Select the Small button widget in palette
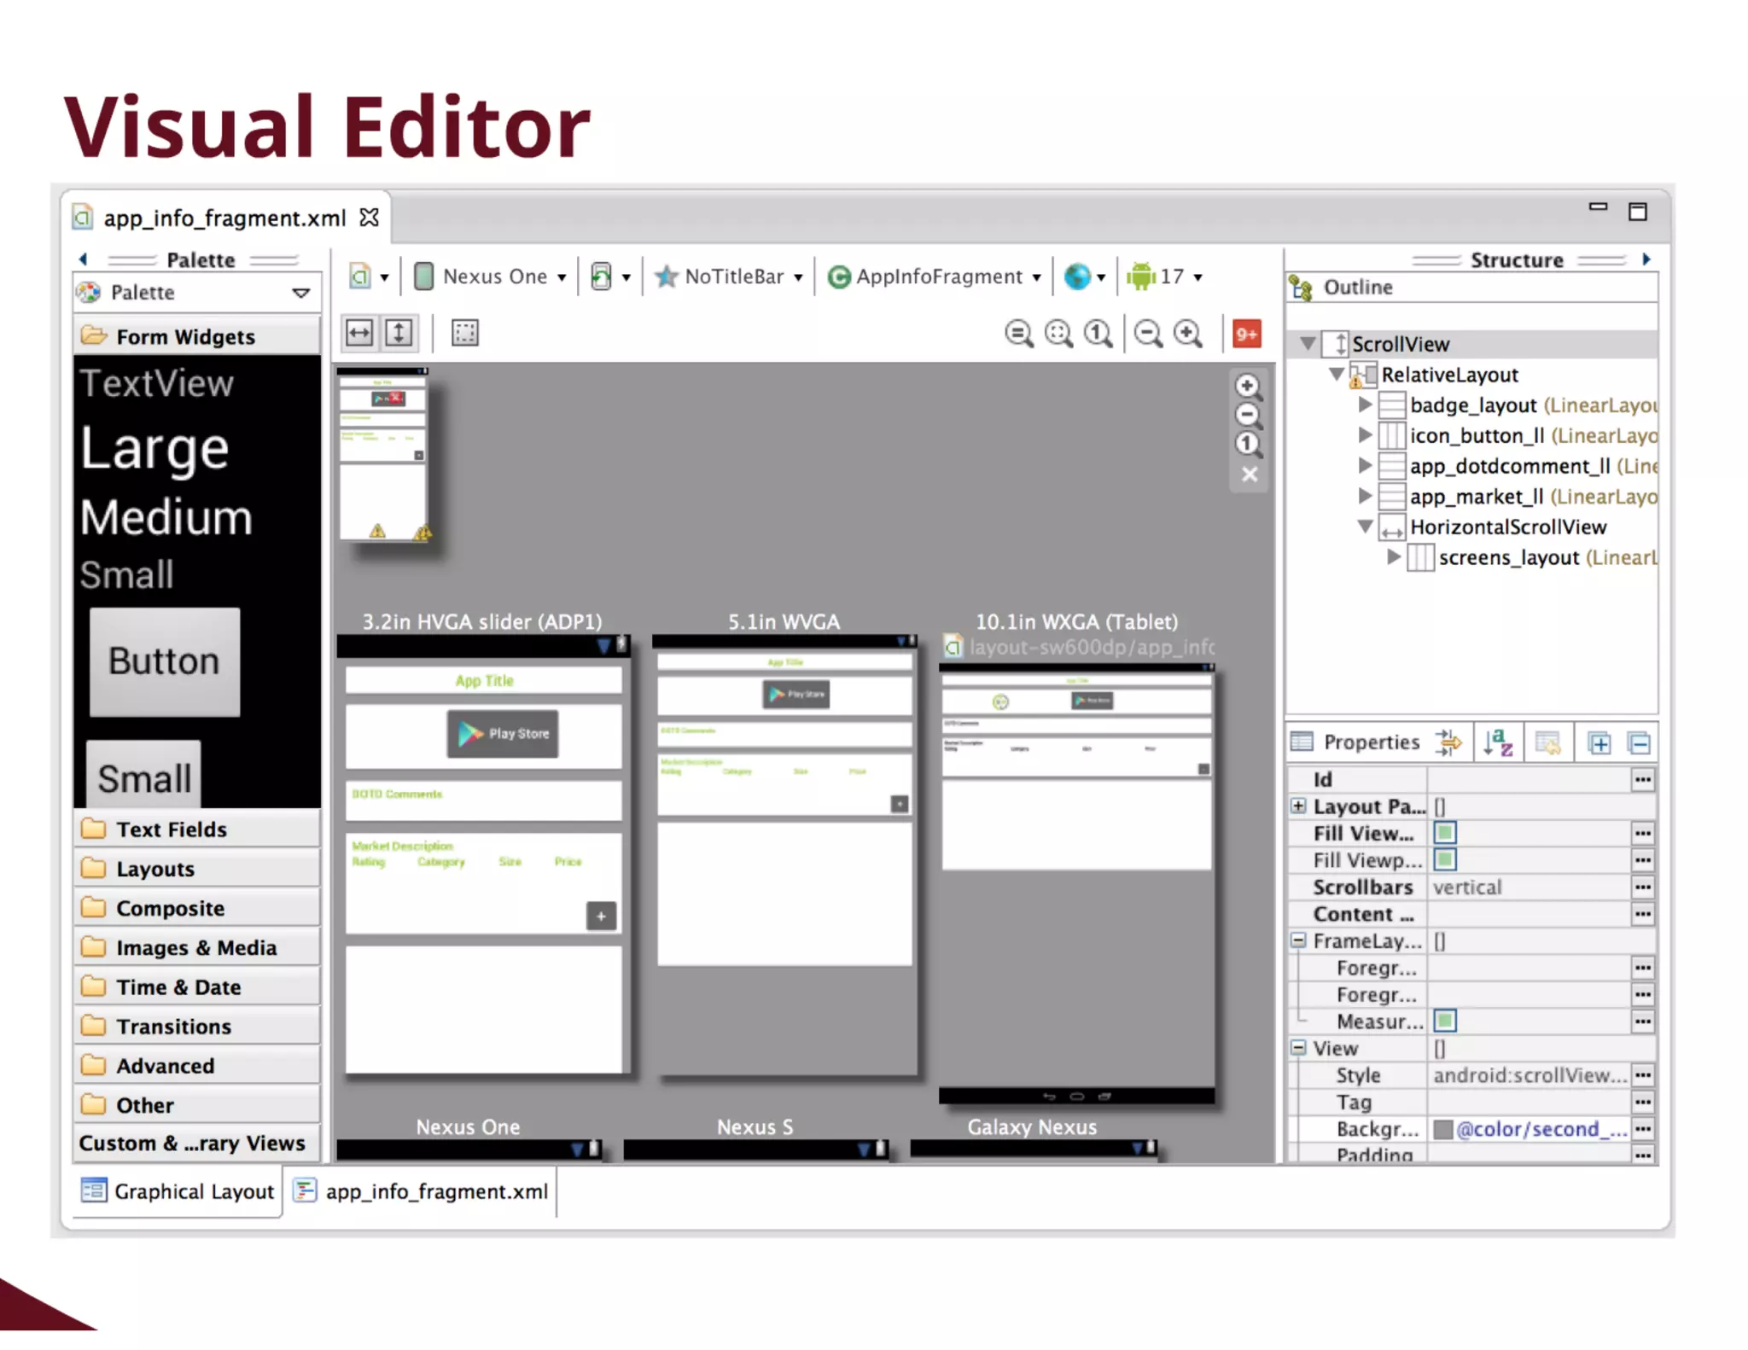 point(143,775)
